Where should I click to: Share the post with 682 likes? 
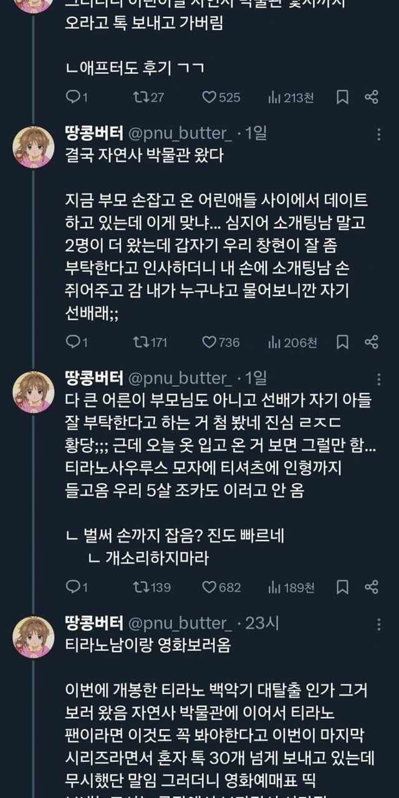click(x=372, y=587)
